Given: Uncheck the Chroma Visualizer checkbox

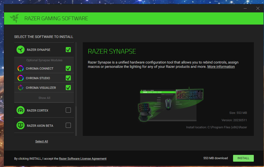Looking at the screenshot, I should point(68,88).
